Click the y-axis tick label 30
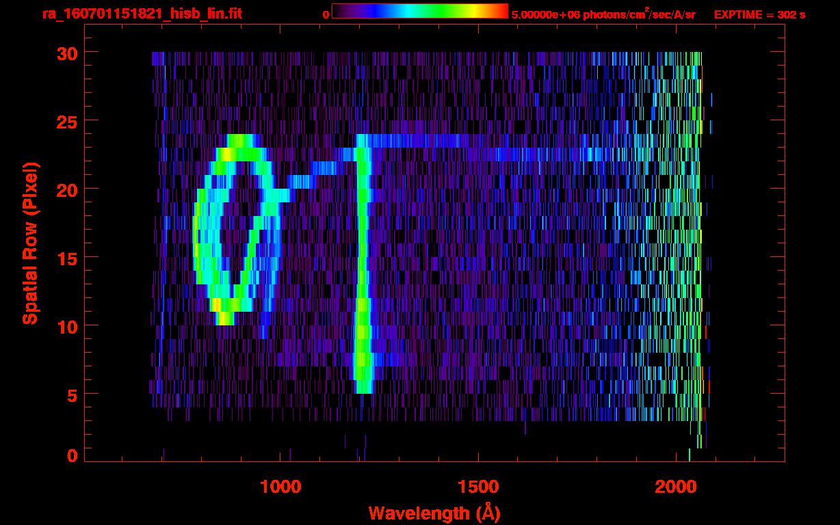The width and height of the screenshot is (840, 525). [67, 53]
